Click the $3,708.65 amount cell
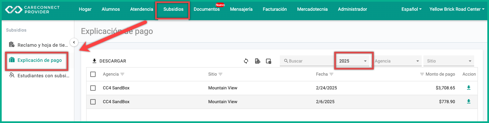Screen dimensions: 489x123 click(x=445, y=88)
